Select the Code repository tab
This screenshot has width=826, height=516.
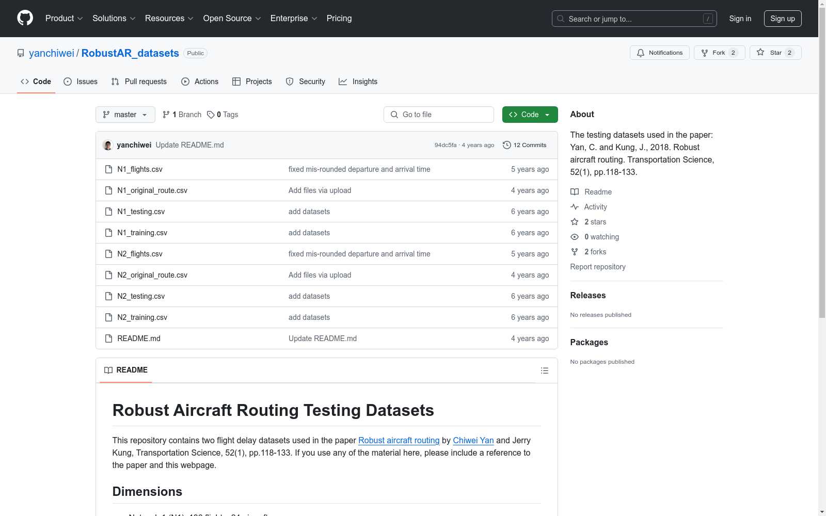point(36,82)
